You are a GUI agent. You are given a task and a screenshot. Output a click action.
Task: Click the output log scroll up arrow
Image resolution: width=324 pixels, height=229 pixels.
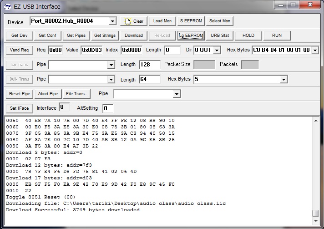click(316, 121)
